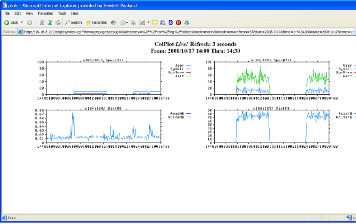Refresh the page with the toolbar icon
Screen dimensions: 356x224
click(x=50, y=22)
